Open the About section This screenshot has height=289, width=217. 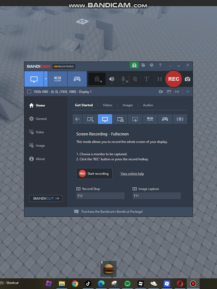pyautogui.click(x=37, y=159)
